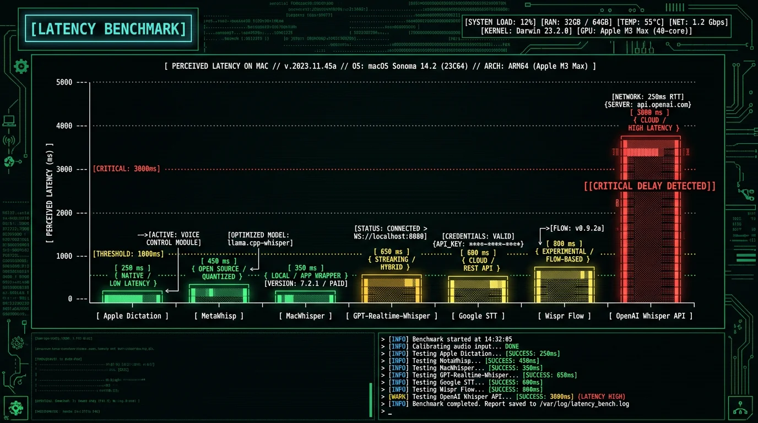Click the terminal prompt cursor line

click(x=386, y=411)
